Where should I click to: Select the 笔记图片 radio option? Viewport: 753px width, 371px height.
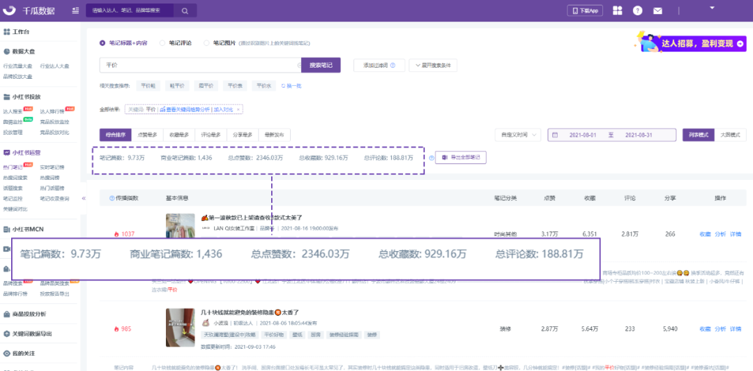[x=207, y=43]
